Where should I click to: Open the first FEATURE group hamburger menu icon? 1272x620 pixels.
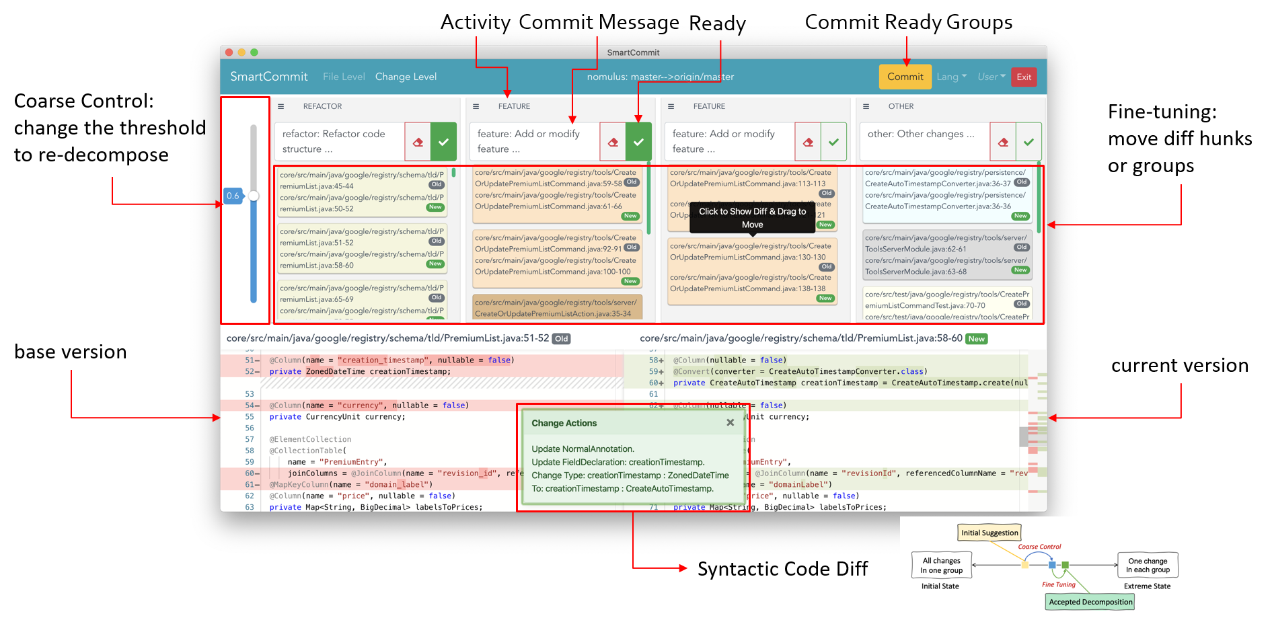[476, 106]
